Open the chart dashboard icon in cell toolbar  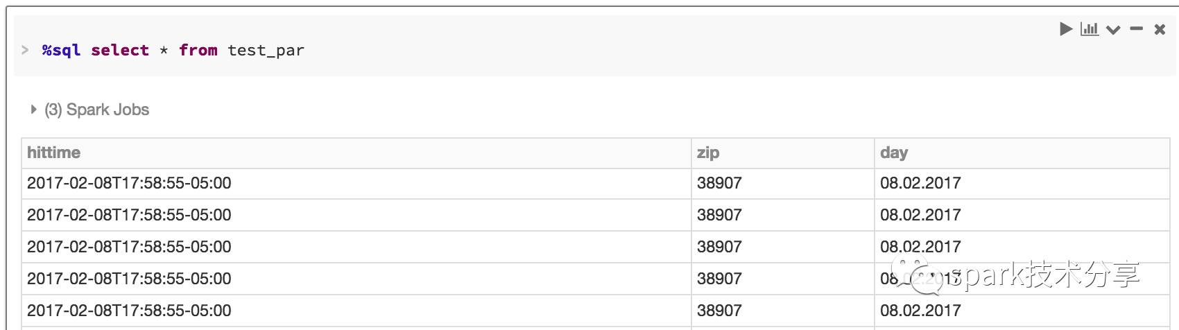(1090, 29)
